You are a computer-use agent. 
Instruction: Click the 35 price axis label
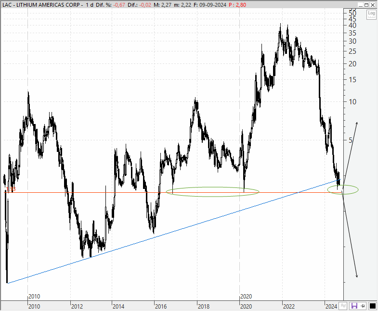coord(352,33)
